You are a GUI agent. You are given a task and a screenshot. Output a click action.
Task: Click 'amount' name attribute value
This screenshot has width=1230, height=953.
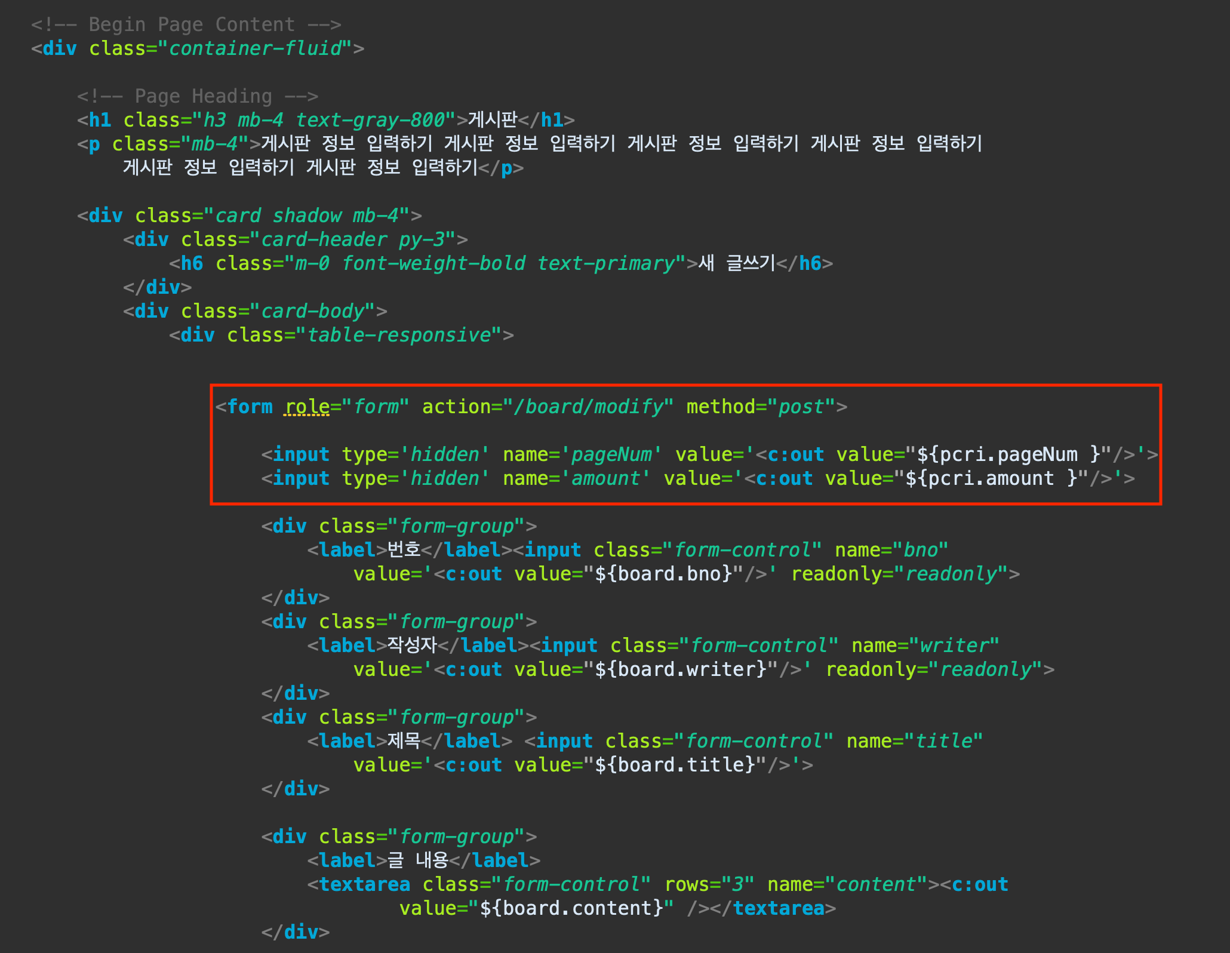[605, 478]
